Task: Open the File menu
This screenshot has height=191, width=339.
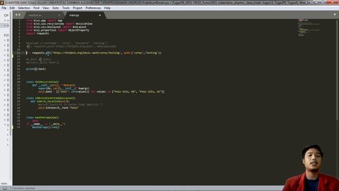Action: (x=4, y=8)
